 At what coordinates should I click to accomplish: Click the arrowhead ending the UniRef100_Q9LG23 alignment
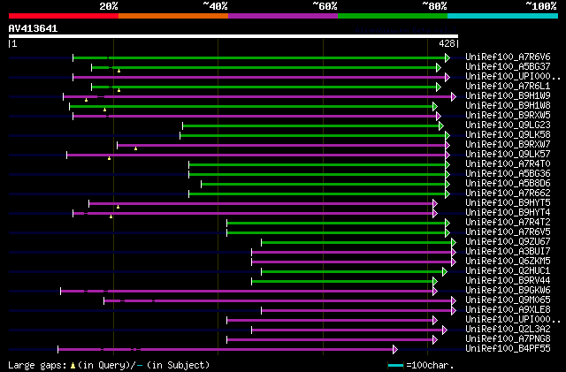click(x=440, y=126)
